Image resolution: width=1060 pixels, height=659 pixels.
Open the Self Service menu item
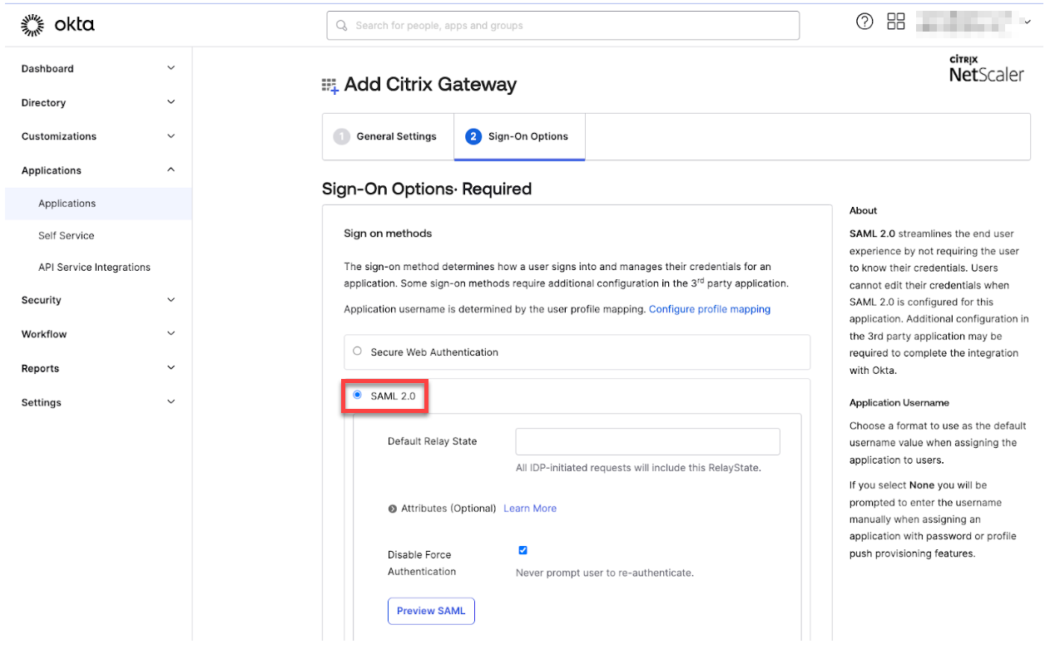coord(67,235)
